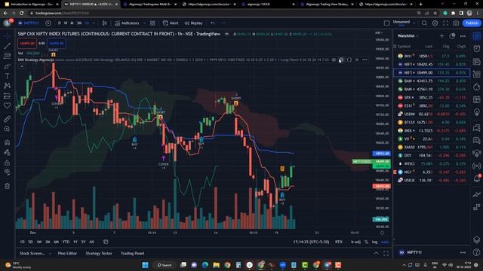Open chart settings gear icon

pos(435,23)
